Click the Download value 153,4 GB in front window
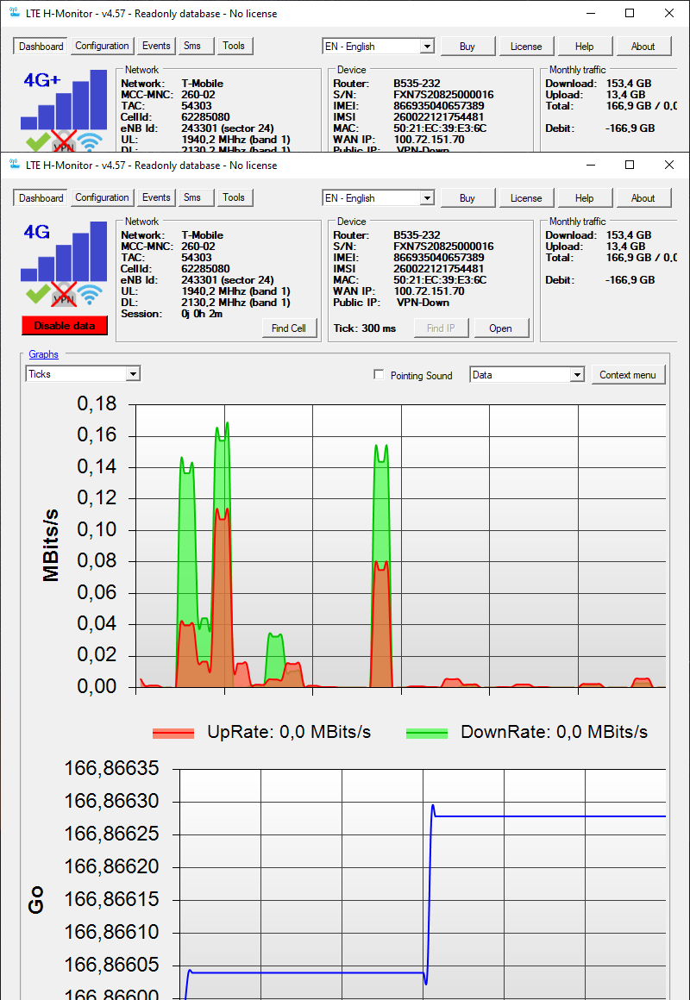 coord(627,235)
